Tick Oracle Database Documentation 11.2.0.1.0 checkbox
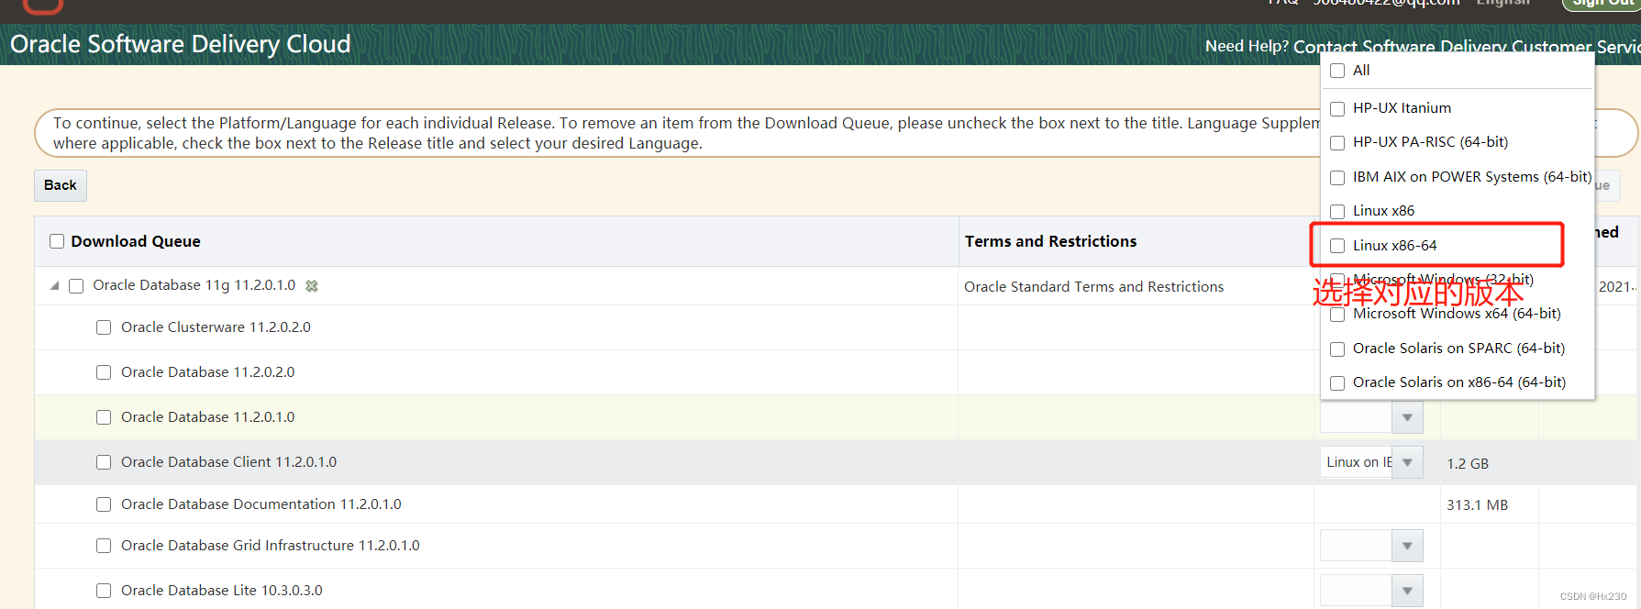The image size is (1641, 609). tap(104, 504)
